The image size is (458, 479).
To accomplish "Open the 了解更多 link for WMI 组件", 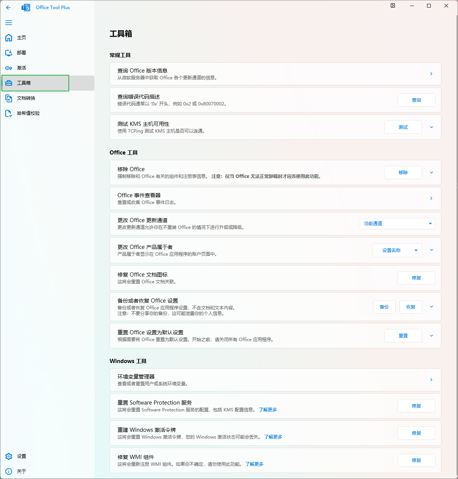I will [x=254, y=464].
